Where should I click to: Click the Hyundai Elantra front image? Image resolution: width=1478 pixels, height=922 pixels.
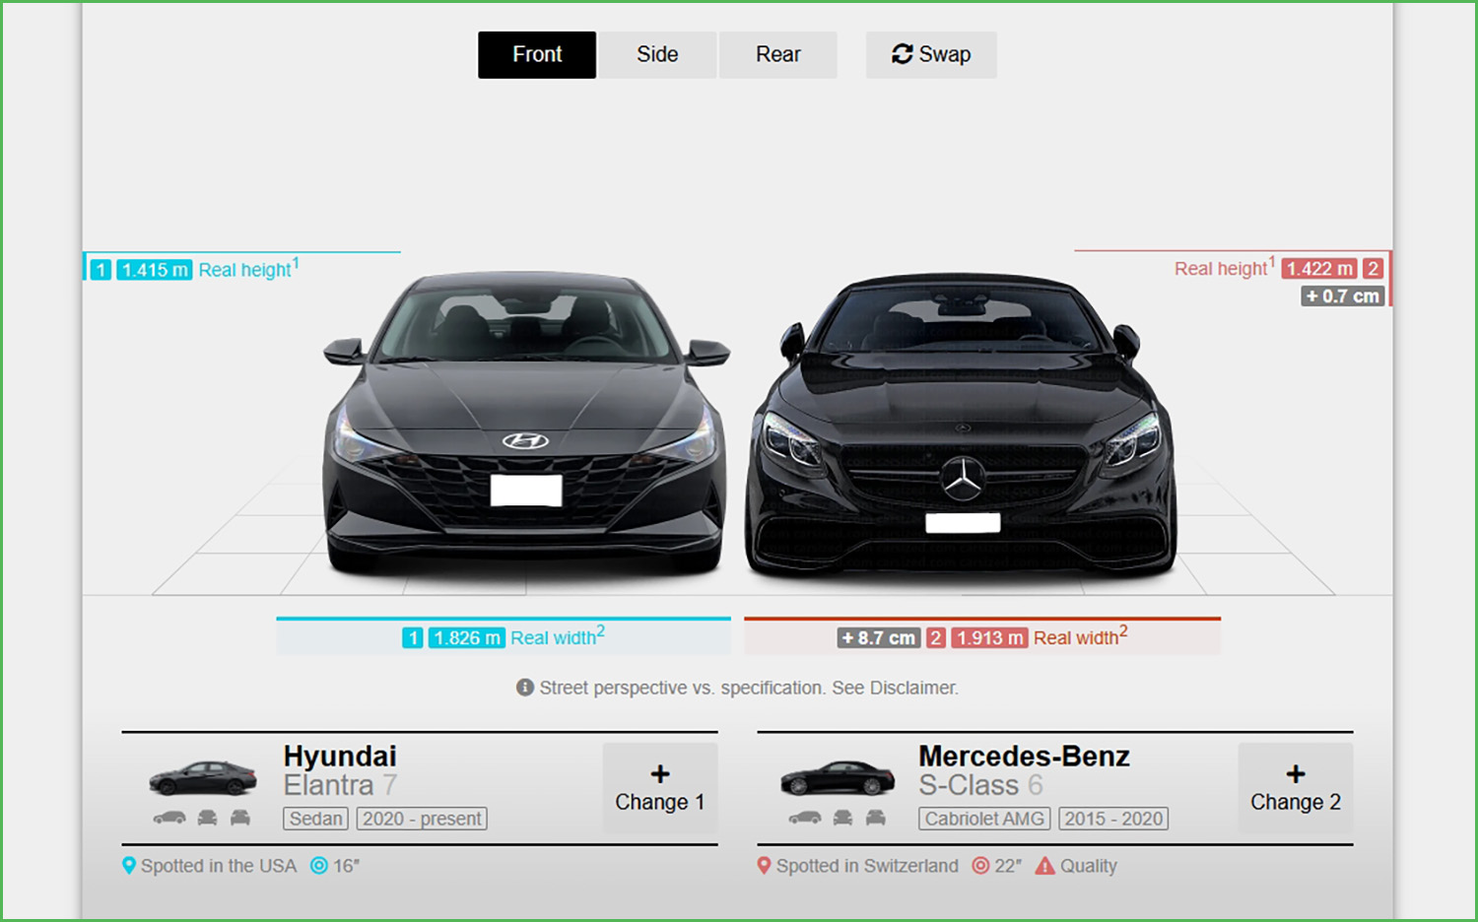point(526,424)
